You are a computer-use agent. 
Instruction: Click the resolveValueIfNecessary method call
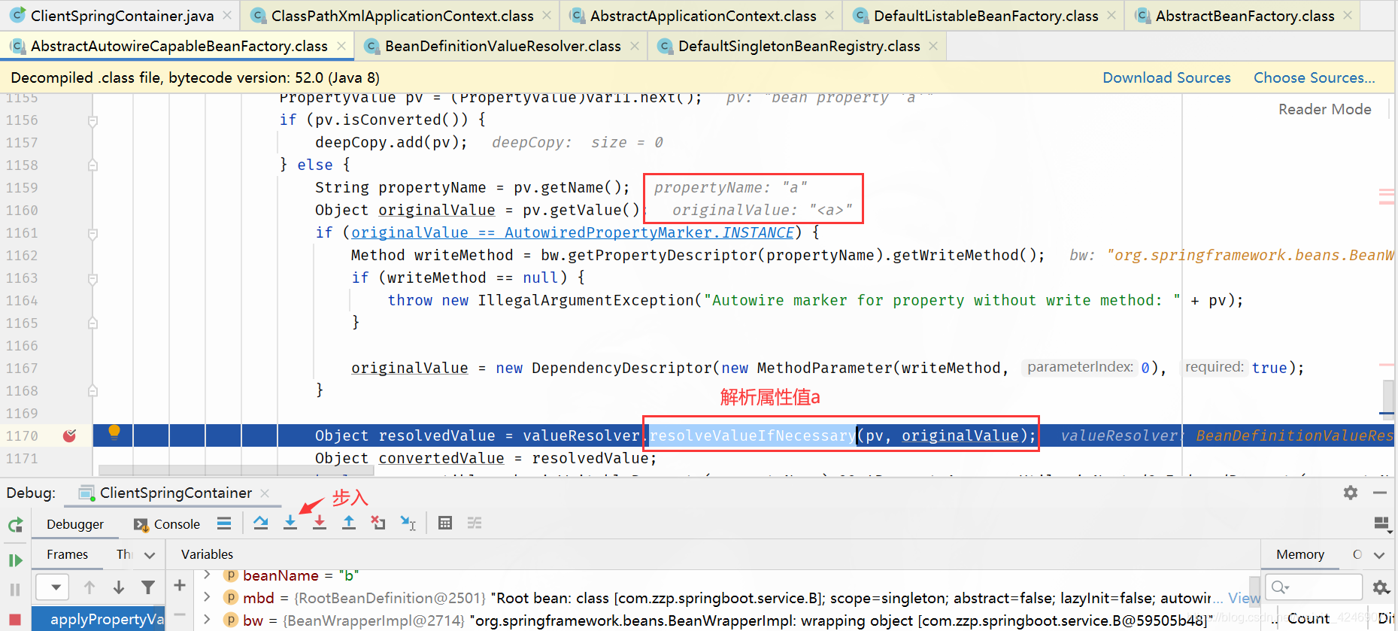pos(752,435)
